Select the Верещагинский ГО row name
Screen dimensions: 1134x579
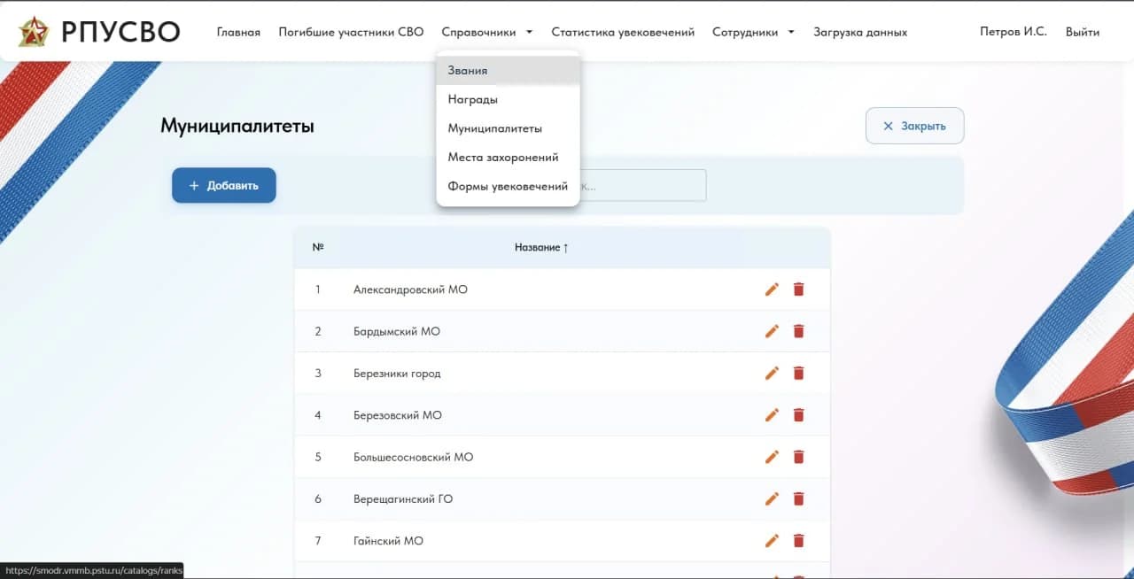click(x=402, y=498)
